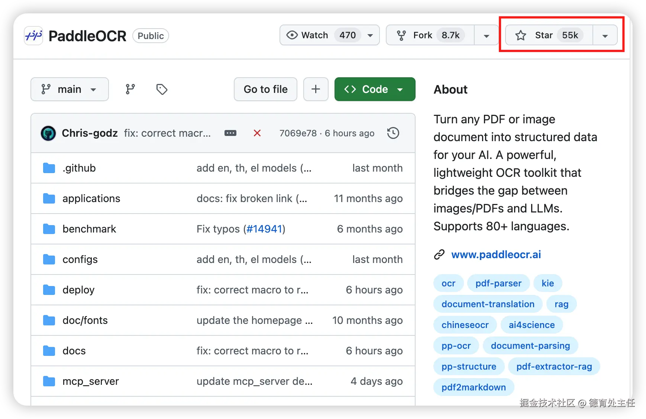Expand the Fork options arrow
Viewport: 646px width, 419px height.
(x=486, y=36)
